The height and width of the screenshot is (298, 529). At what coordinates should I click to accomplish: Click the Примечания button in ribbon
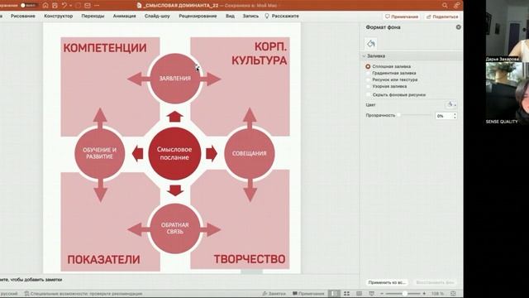(402, 17)
